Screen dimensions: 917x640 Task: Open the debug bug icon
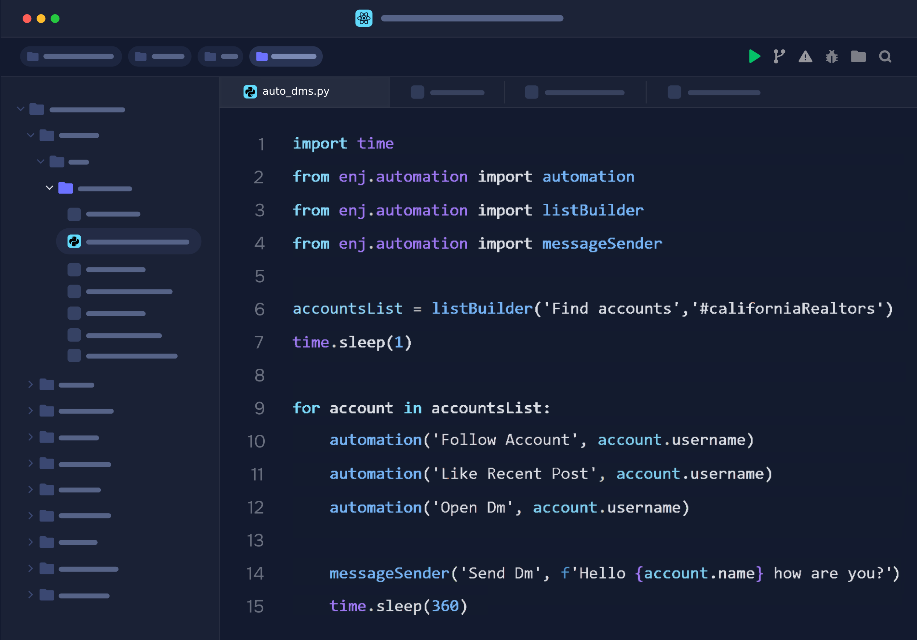coord(831,57)
